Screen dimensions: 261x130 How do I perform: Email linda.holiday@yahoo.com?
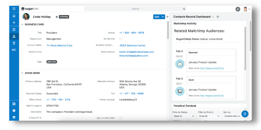tap(134, 56)
